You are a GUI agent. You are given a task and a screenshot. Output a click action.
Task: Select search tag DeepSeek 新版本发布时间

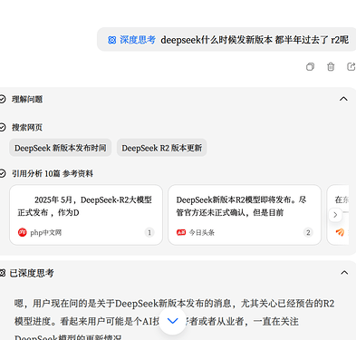pyautogui.click(x=61, y=148)
